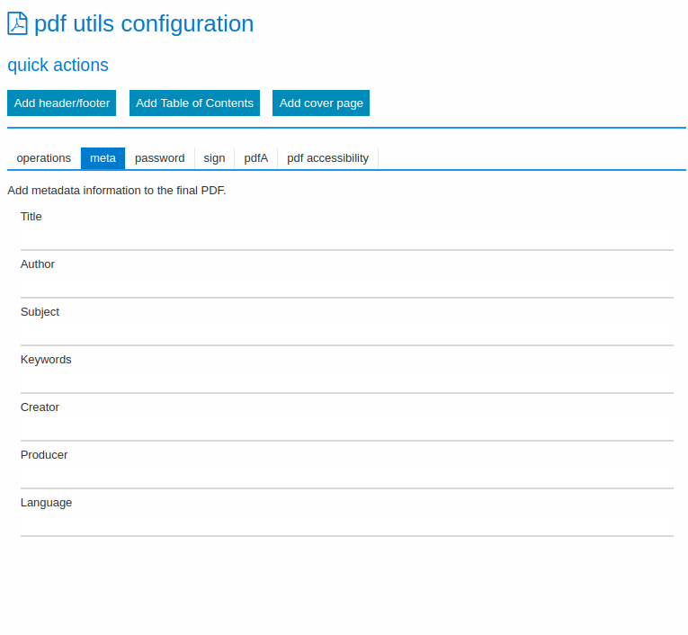
Task: Click the Add header/footer button
Action: tap(62, 103)
